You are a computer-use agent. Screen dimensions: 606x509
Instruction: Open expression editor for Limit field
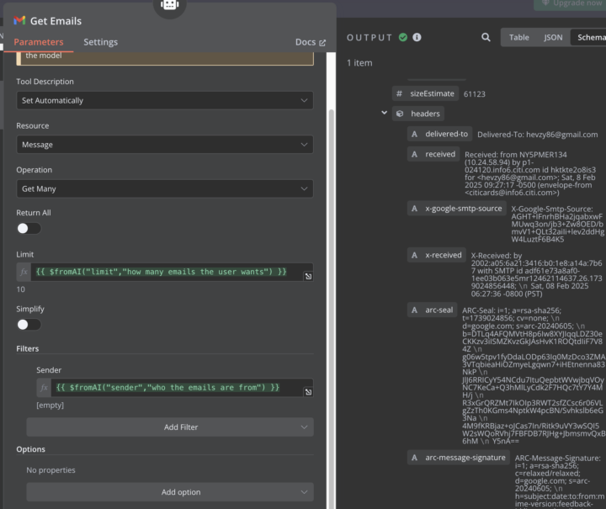coord(308,276)
